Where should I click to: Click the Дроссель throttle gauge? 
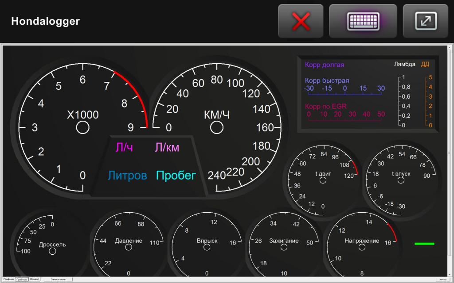pos(52,251)
